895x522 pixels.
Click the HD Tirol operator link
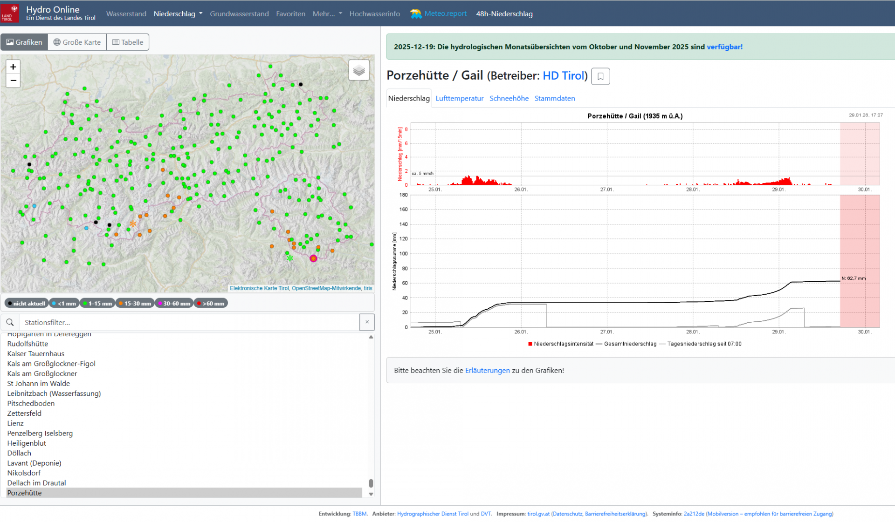pos(563,76)
